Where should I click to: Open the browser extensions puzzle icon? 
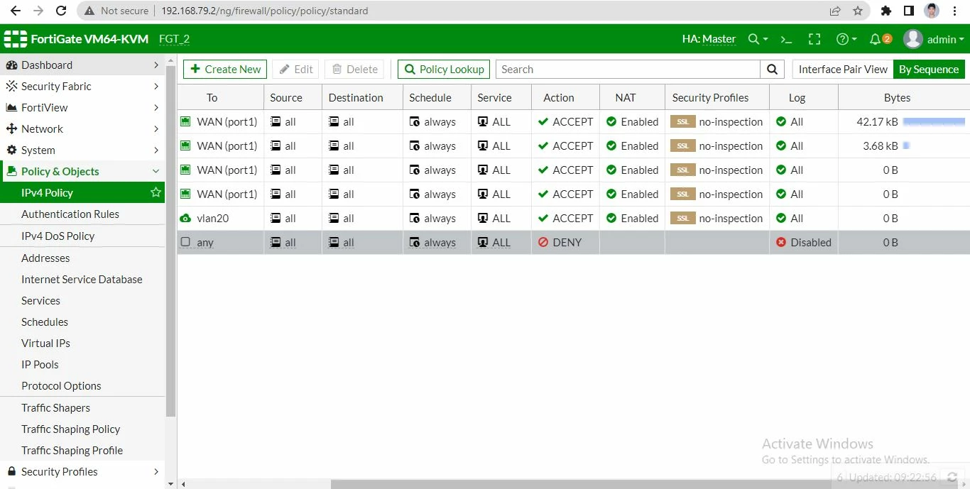click(885, 11)
